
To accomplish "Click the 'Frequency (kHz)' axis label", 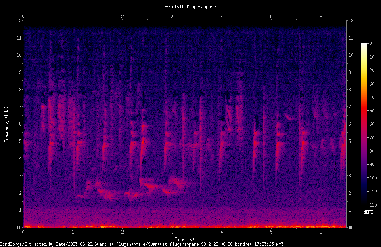I will 6,125.
